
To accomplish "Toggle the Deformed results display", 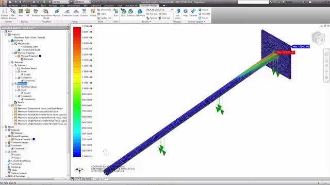I will click(140, 12).
